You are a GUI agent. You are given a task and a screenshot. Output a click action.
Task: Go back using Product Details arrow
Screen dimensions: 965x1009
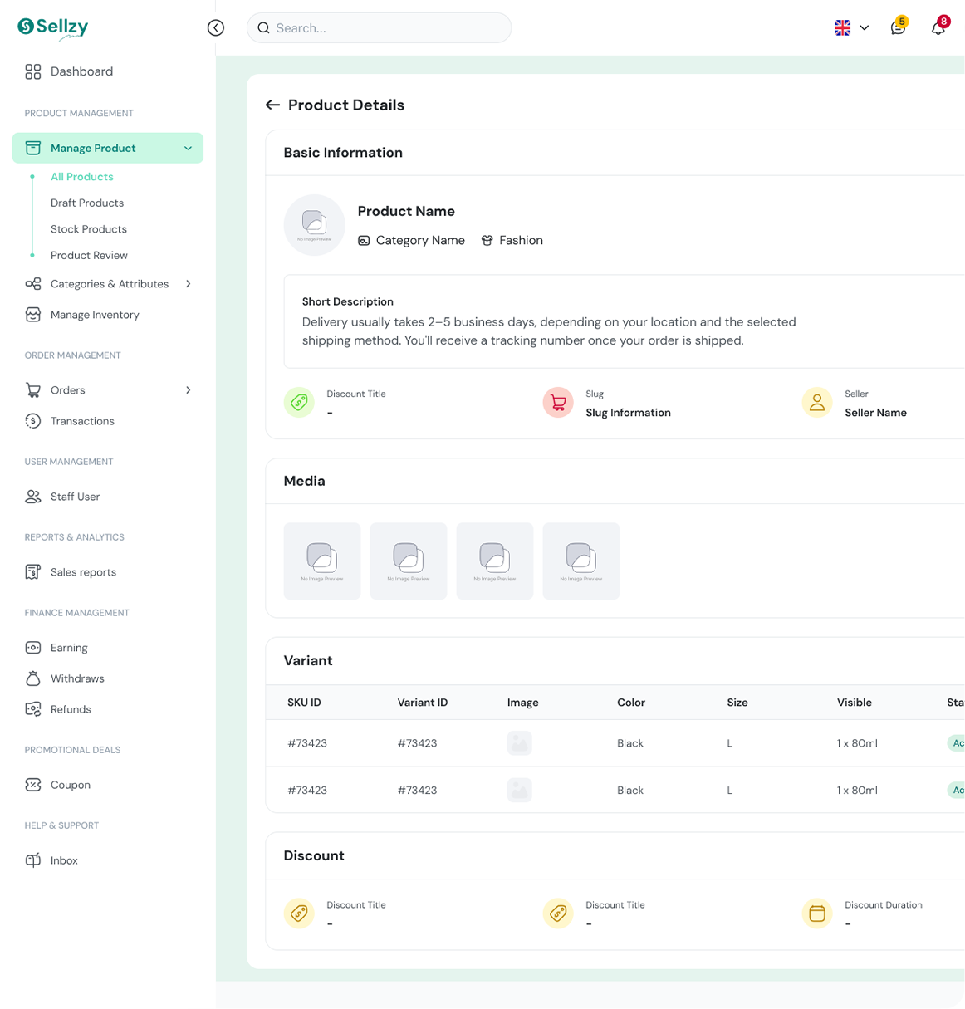pos(272,105)
